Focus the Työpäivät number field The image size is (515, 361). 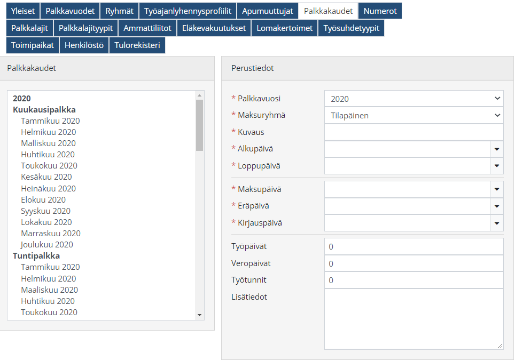[413, 247]
